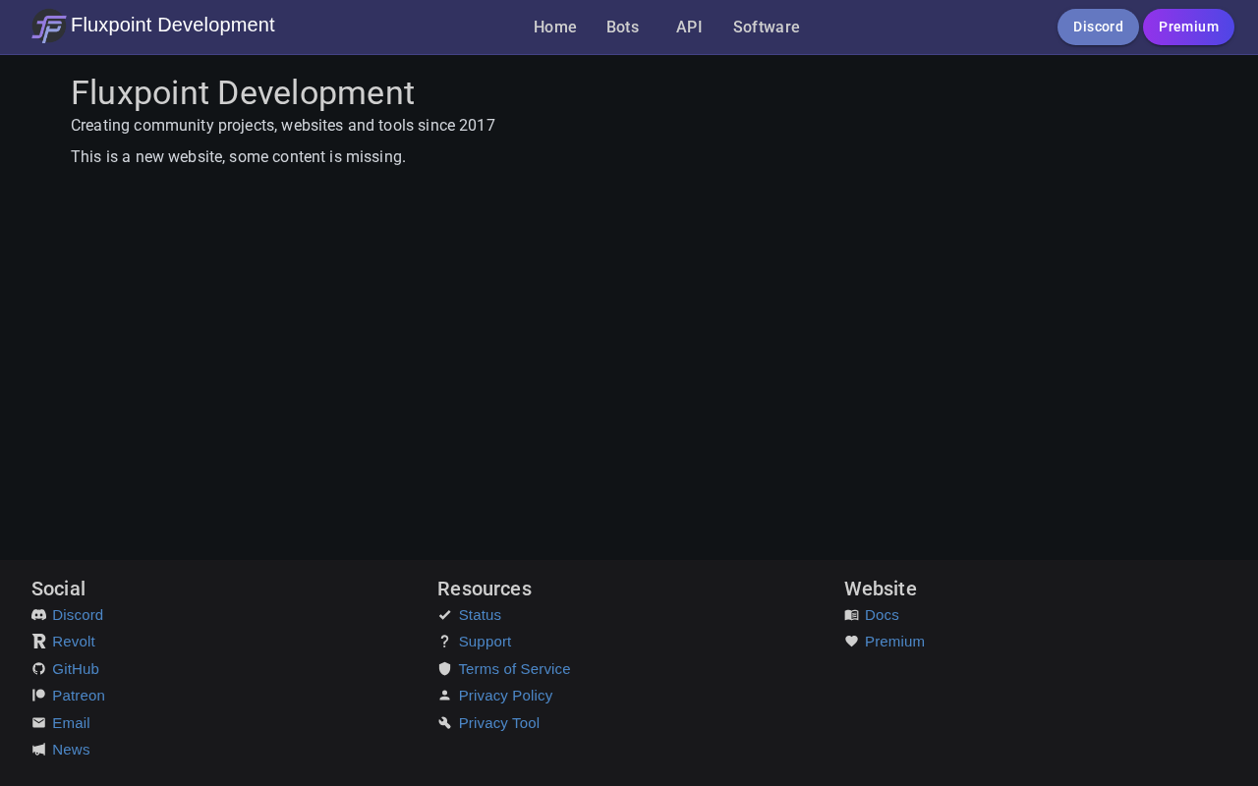Click the Docs book icon
1258x786 pixels.
[851, 615]
